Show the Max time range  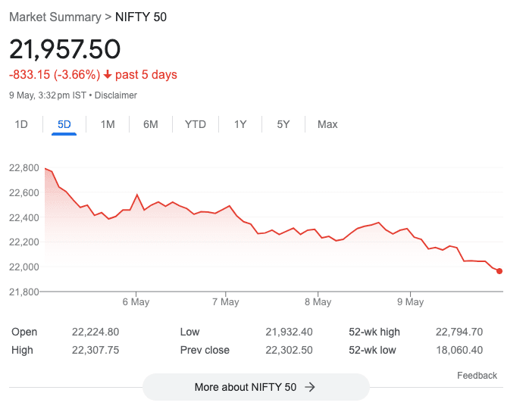pyautogui.click(x=327, y=124)
